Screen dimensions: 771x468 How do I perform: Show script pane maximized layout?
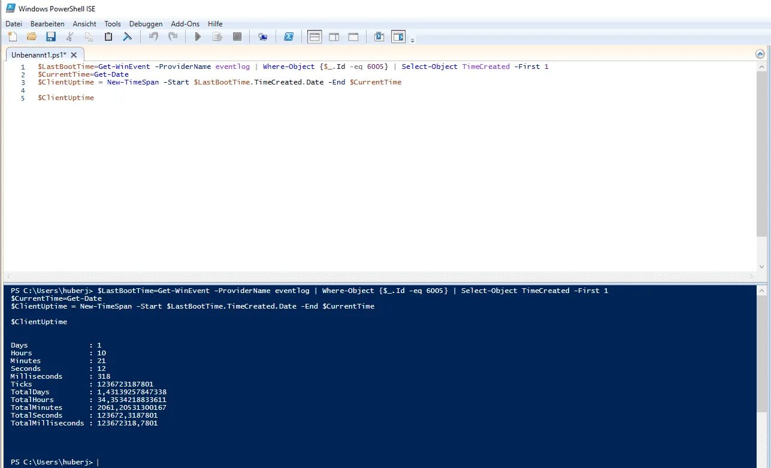(353, 37)
